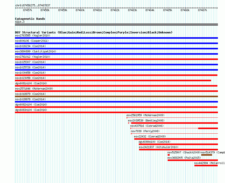Click the 87460k ruler tick
This screenshot has height=183, width=225.
click(80, 10)
